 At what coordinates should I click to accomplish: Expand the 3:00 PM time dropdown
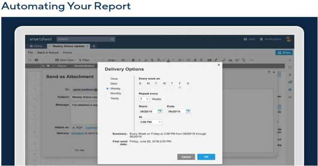point(150,122)
